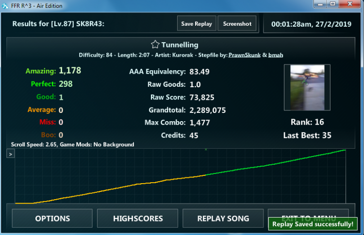This screenshot has height=235, width=364.
Task: Click REPLAY SONG to play again
Action: [x=223, y=219]
